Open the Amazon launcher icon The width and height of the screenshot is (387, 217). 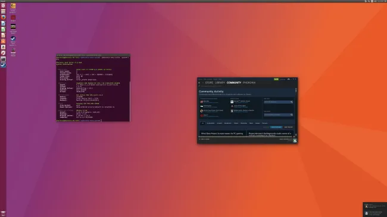click(x=3, y=47)
